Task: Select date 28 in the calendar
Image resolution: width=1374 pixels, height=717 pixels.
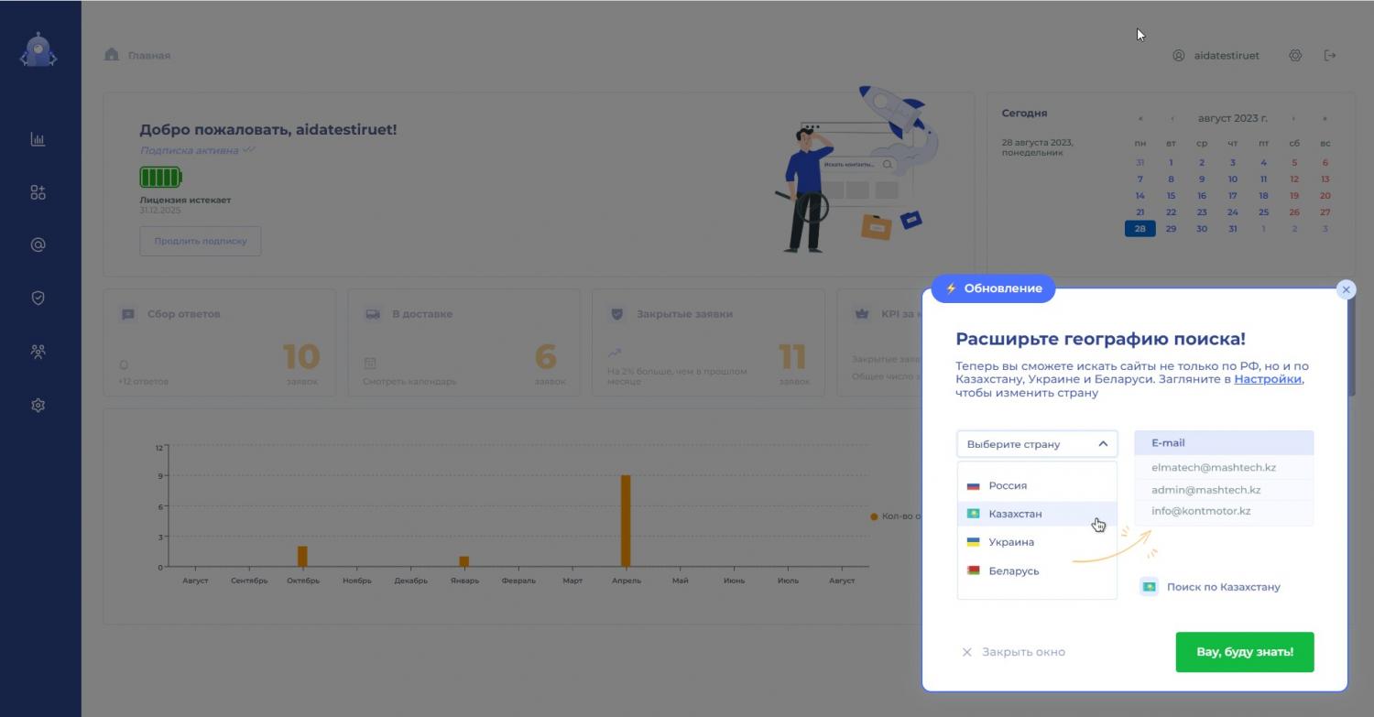Action: 1140,229
